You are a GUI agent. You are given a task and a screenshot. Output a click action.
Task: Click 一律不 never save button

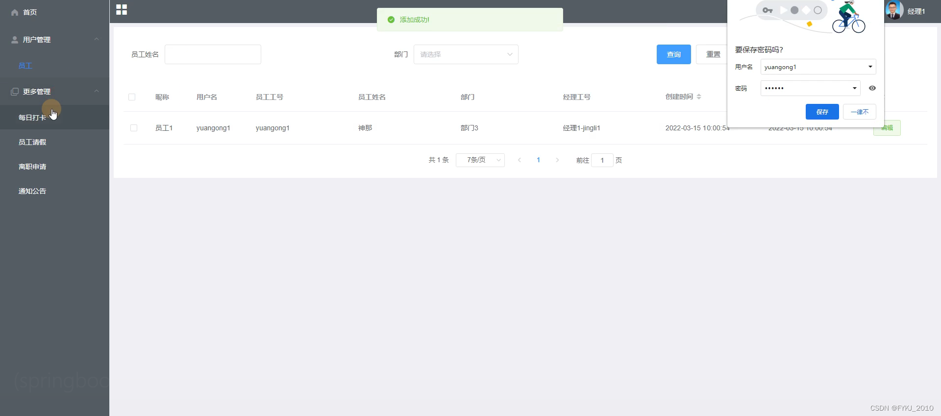pos(860,112)
